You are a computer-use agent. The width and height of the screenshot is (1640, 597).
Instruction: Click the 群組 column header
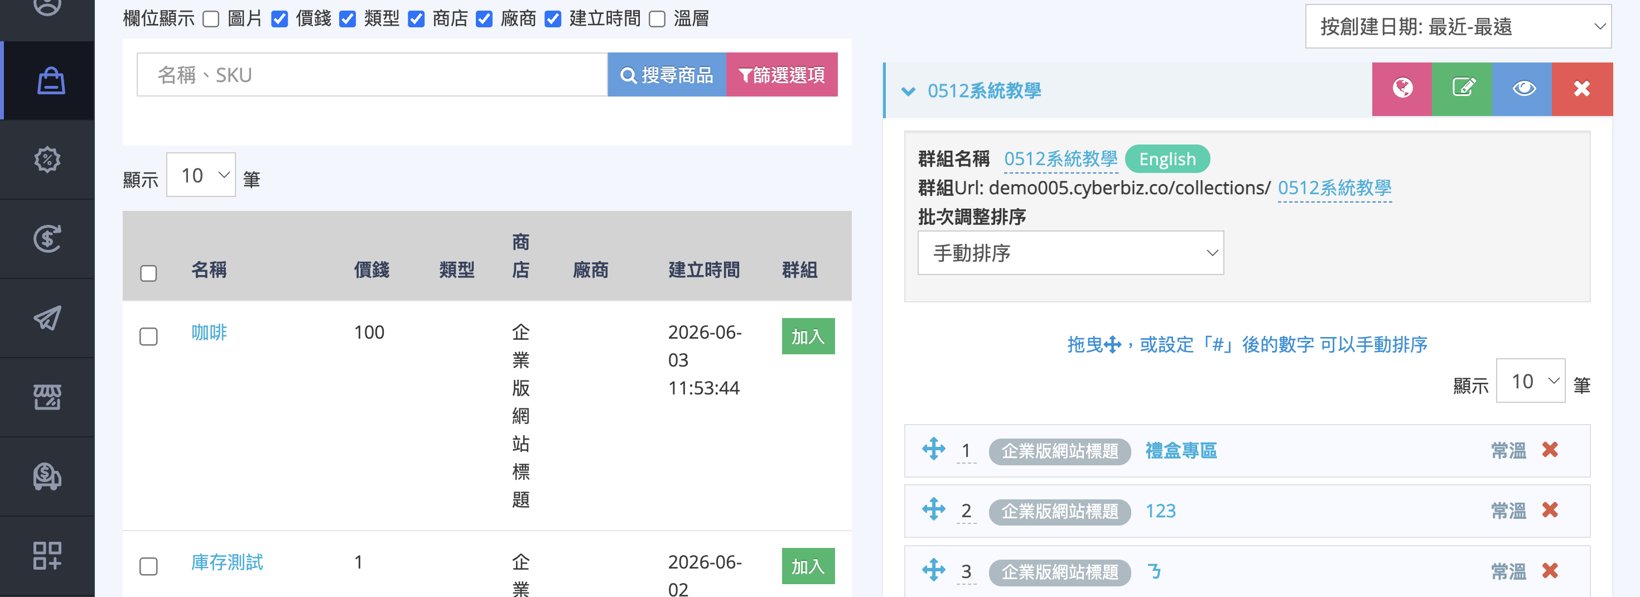(799, 270)
